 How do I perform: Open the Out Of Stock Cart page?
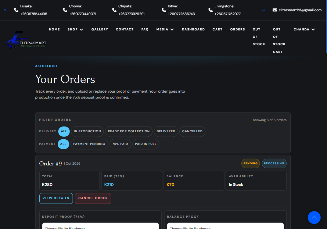click(279, 40)
